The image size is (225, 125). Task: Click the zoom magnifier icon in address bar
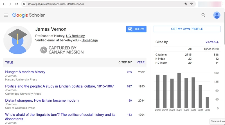pyautogui.click(x=186, y=4)
